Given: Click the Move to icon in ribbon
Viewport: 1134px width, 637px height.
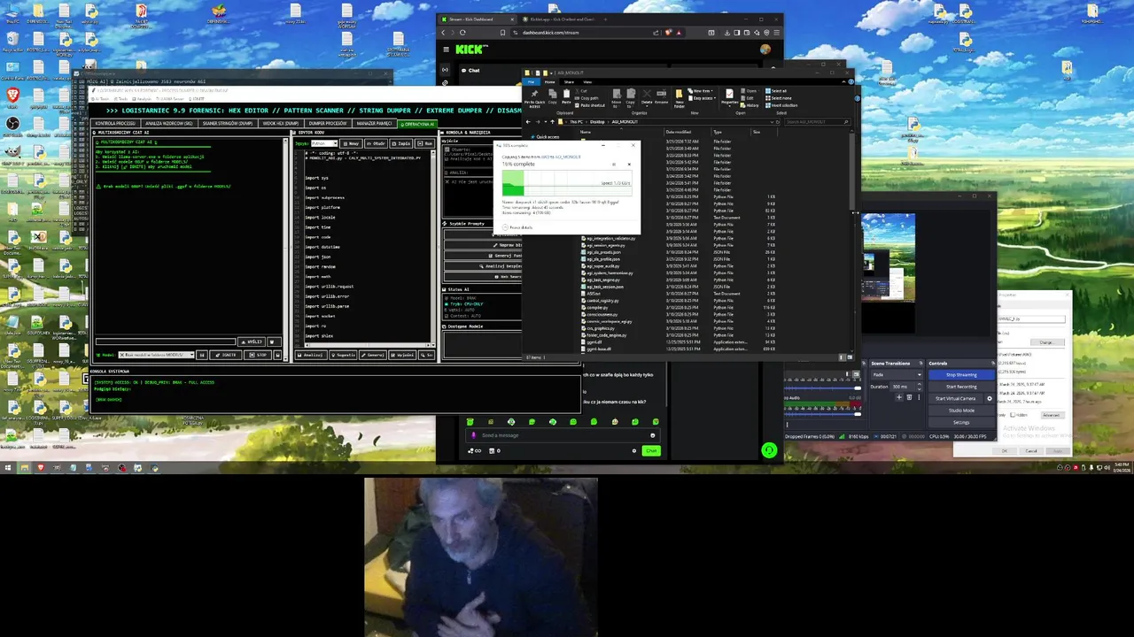Looking at the screenshot, I should (617, 98).
